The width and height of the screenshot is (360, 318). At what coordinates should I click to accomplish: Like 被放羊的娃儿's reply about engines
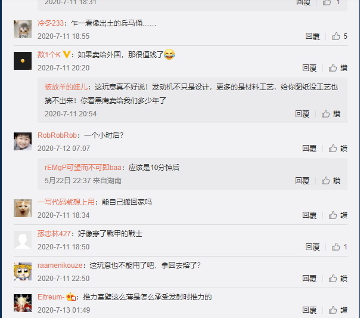[331, 114]
